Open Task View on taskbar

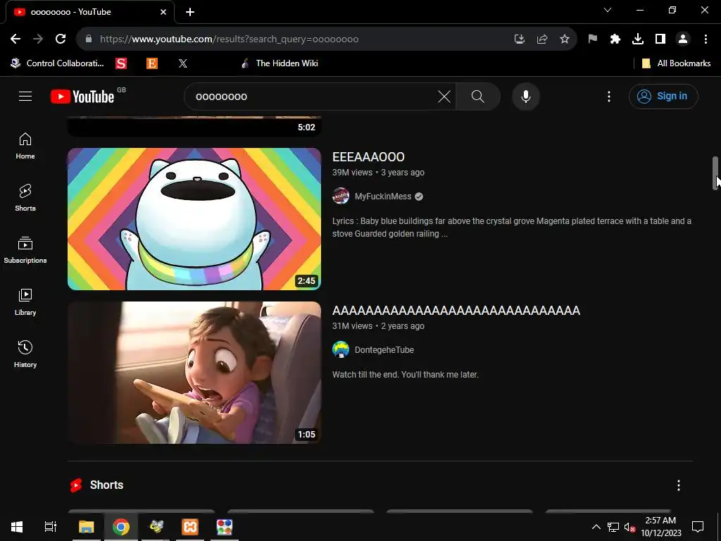click(51, 527)
